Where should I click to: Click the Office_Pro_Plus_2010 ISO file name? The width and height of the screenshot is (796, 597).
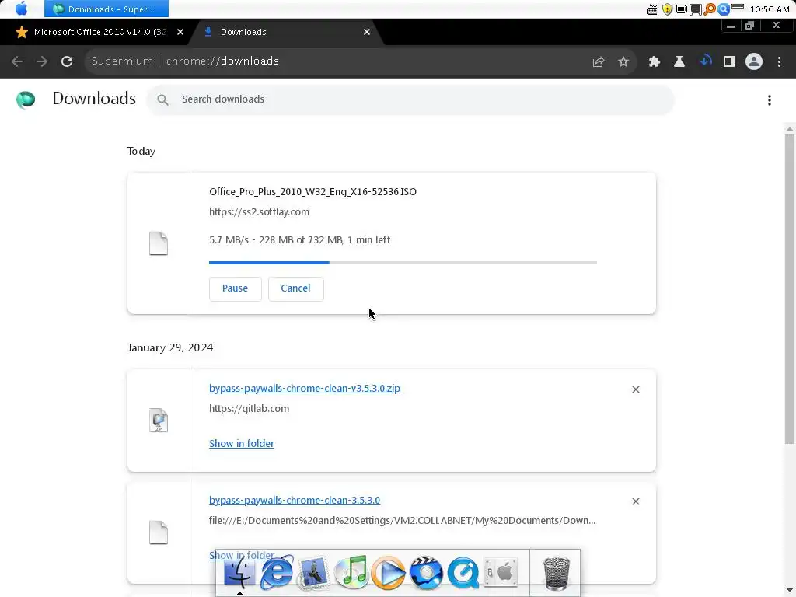tap(312, 191)
